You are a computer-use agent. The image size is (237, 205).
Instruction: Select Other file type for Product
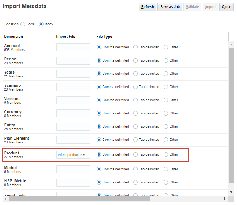pos(166,154)
